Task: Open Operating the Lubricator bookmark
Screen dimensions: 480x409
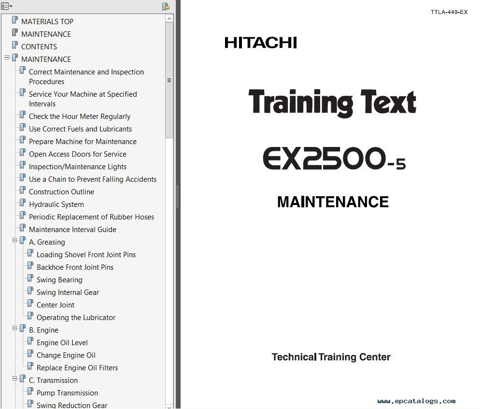Action: 76,318
